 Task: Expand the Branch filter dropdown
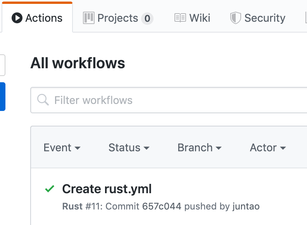pos(200,147)
